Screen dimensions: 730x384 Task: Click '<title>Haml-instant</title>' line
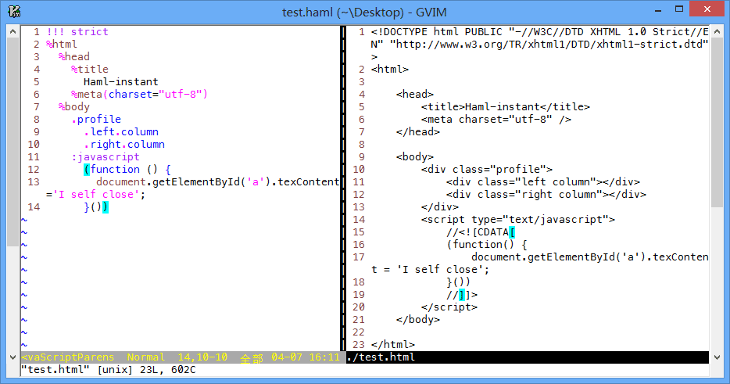506,107
